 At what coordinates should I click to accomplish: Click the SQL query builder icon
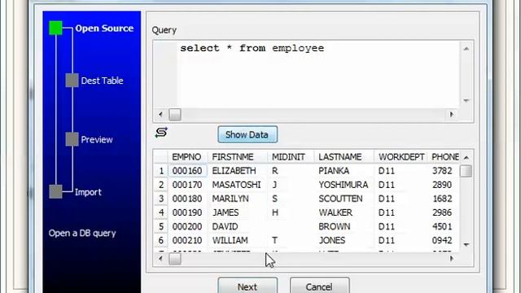click(161, 133)
